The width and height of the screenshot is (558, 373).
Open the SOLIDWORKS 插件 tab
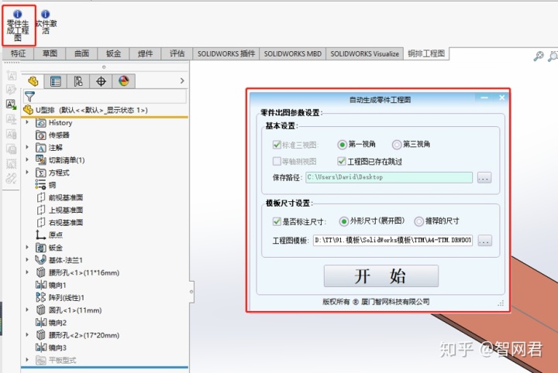click(x=226, y=53)
